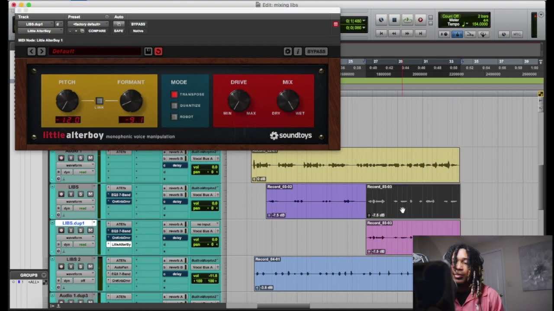Open AutoPan insert on LIBS 2 track
The height and width of the screenshot is (311, 554).
(x=119, y=267)
